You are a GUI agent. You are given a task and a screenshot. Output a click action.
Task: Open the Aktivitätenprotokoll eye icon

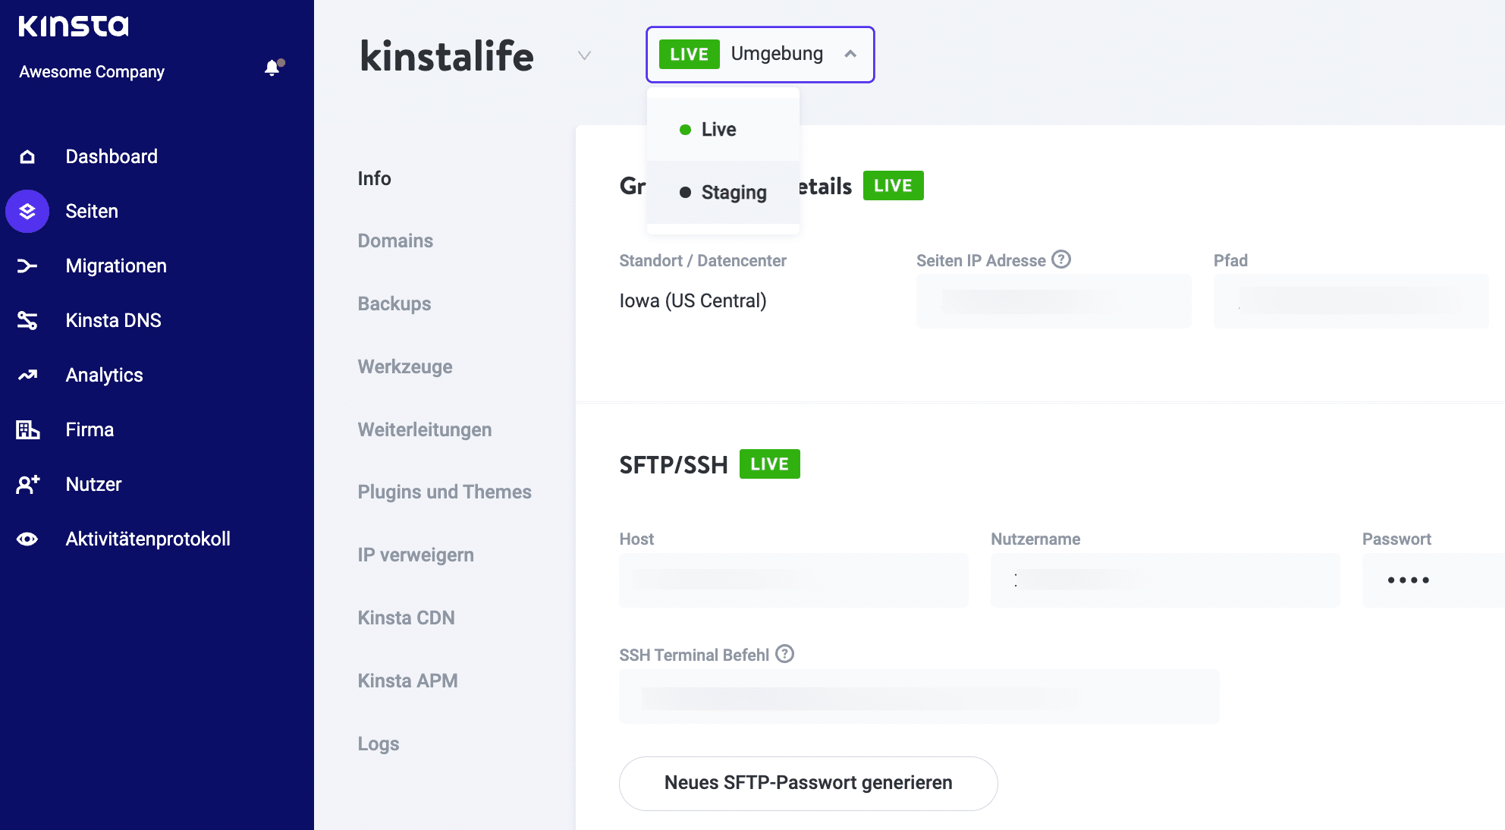pos(27,539)
